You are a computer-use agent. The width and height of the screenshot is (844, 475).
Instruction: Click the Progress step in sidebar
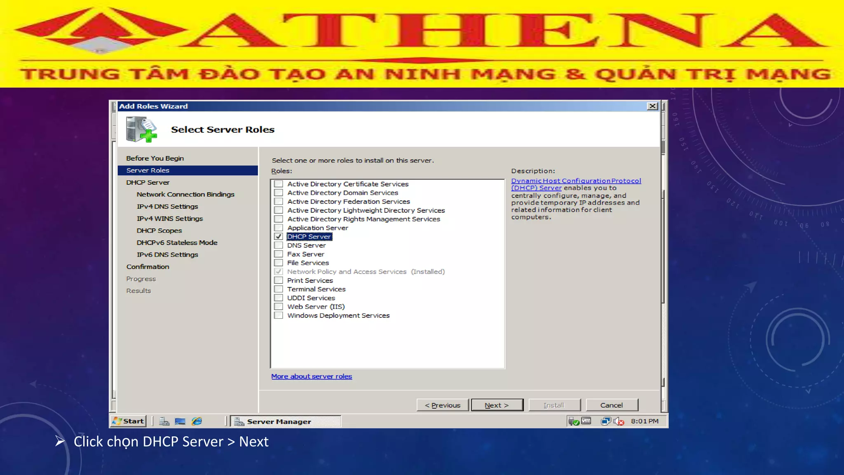pos(141,279)
